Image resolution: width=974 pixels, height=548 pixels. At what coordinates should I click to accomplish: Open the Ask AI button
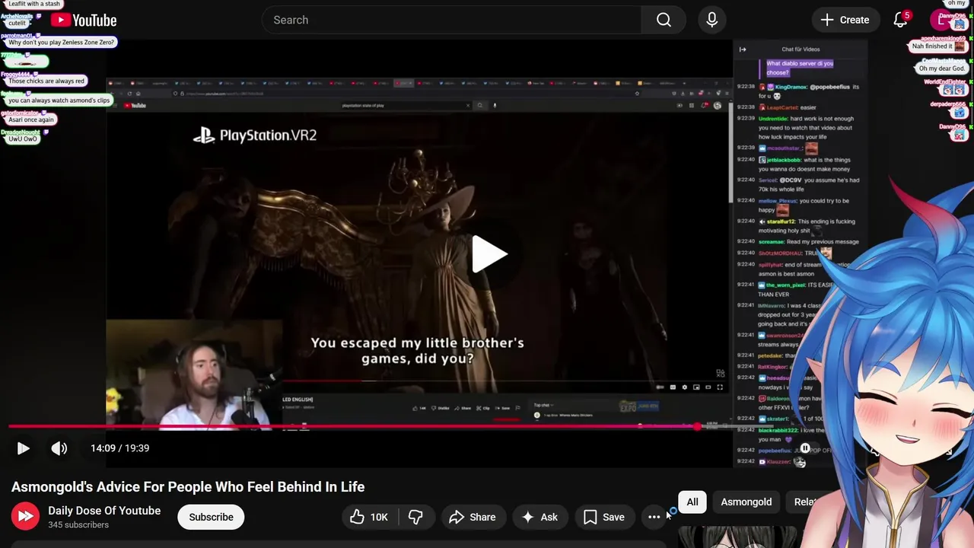tap(540, 517)
